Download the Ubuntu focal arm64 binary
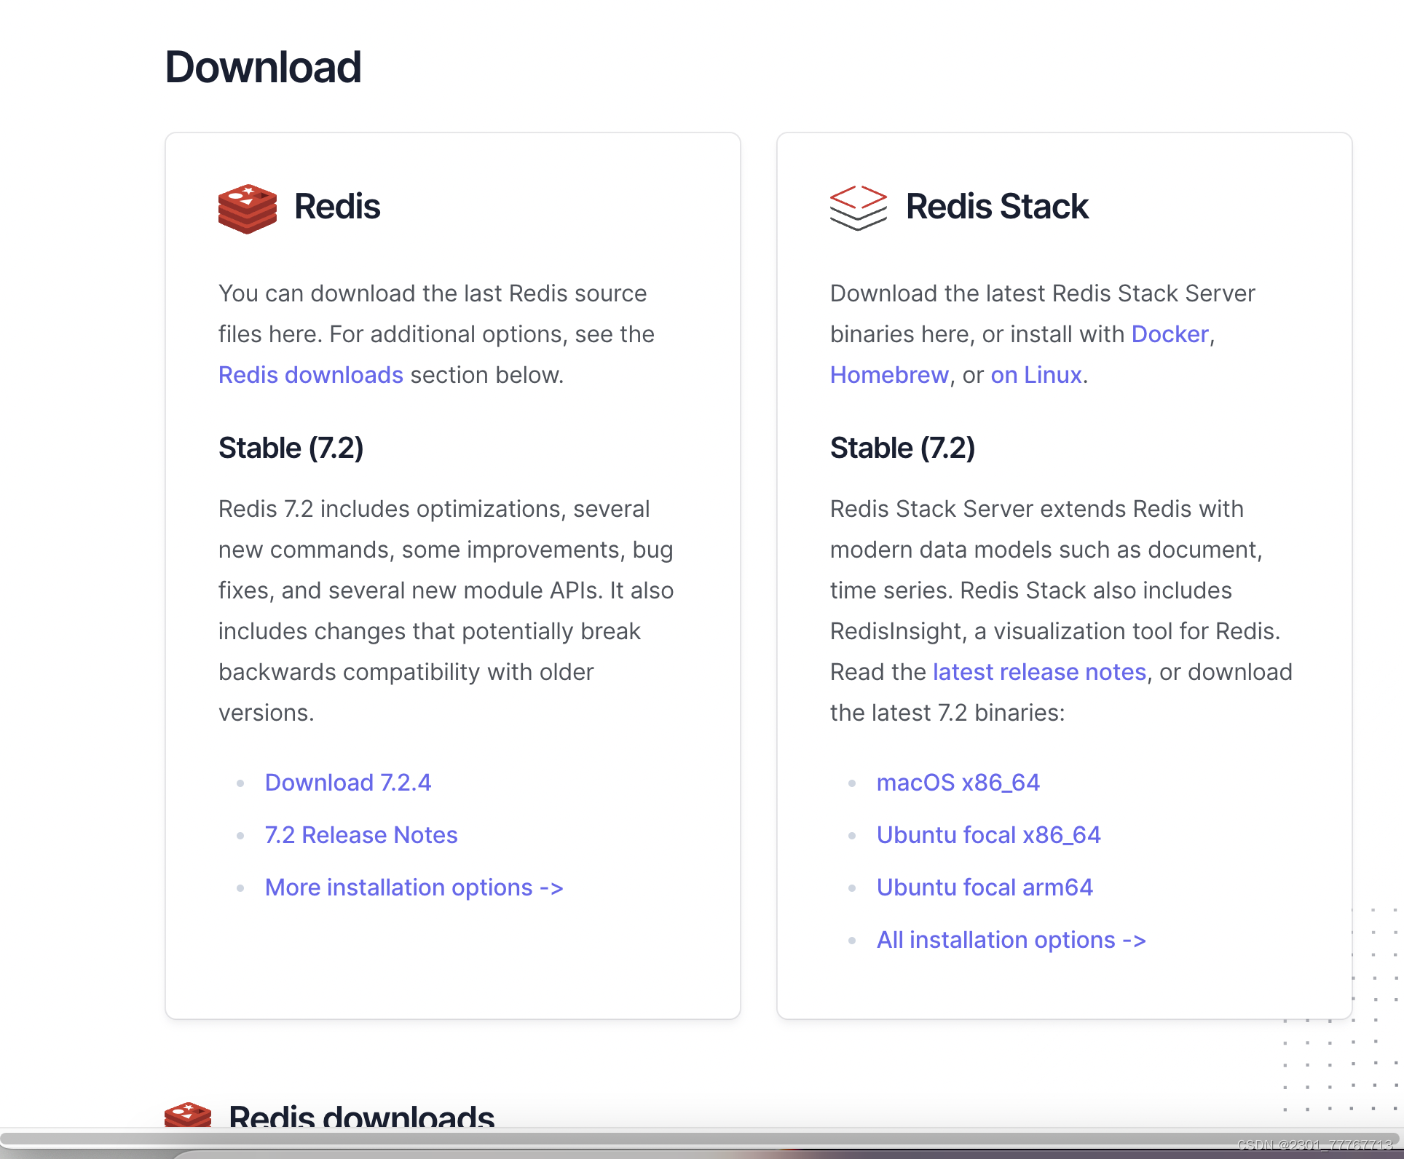The width and height of the screenshot is (1404, 1159). pos(985,887)
